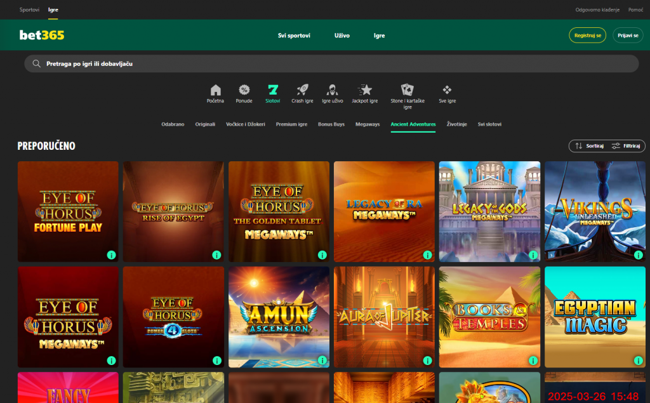The image size is (650, 403).
Task: Launch Eye of Horus Power 4 Slots thumbnail
Action: (x=173, y=317)
